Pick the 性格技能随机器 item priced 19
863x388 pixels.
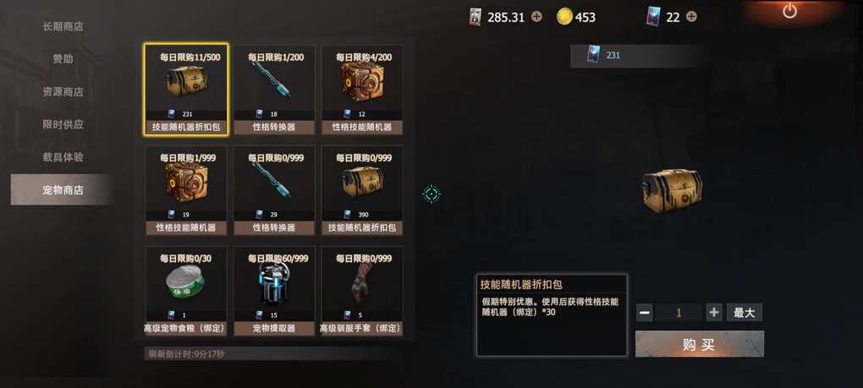pyautogui.click(x=186, y=190)
